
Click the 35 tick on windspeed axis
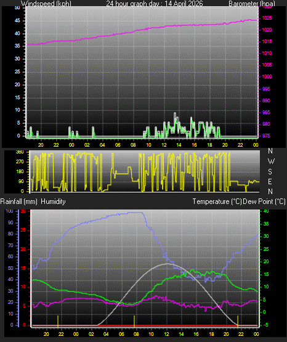[x=17, y=46]
